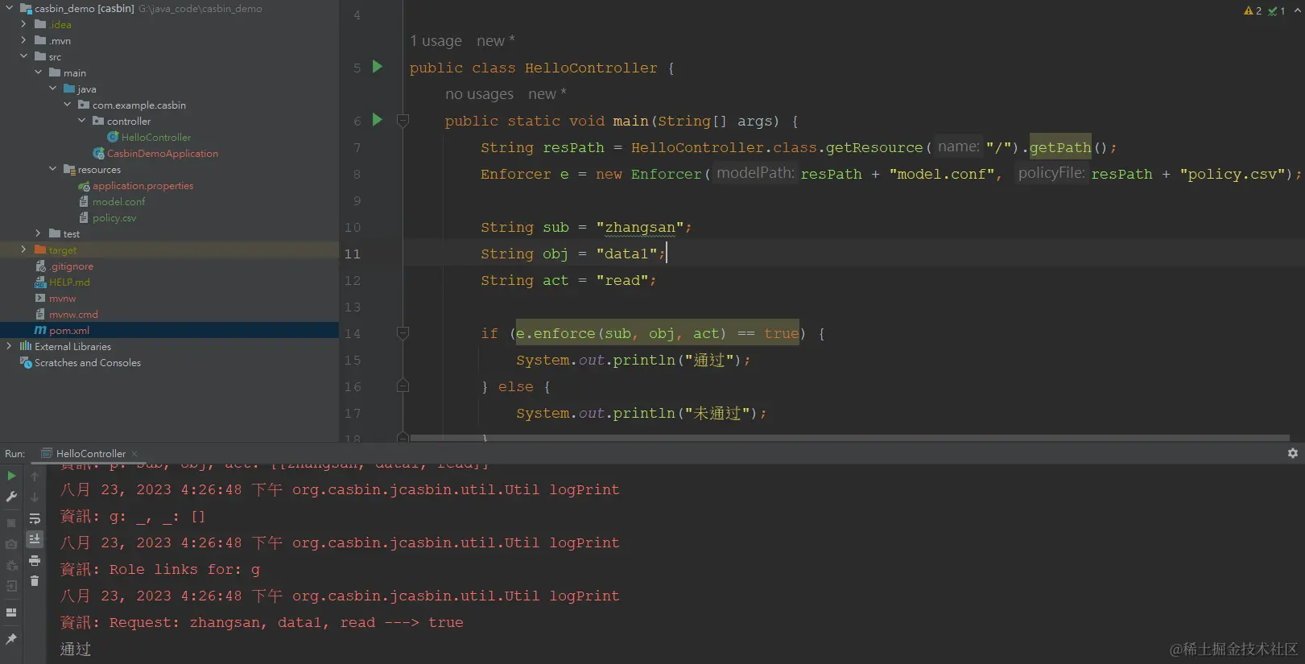Run the main method from line 6 gutter
Screen dimensions: 1305x664
pyautogui.click(x=377, y=120)
